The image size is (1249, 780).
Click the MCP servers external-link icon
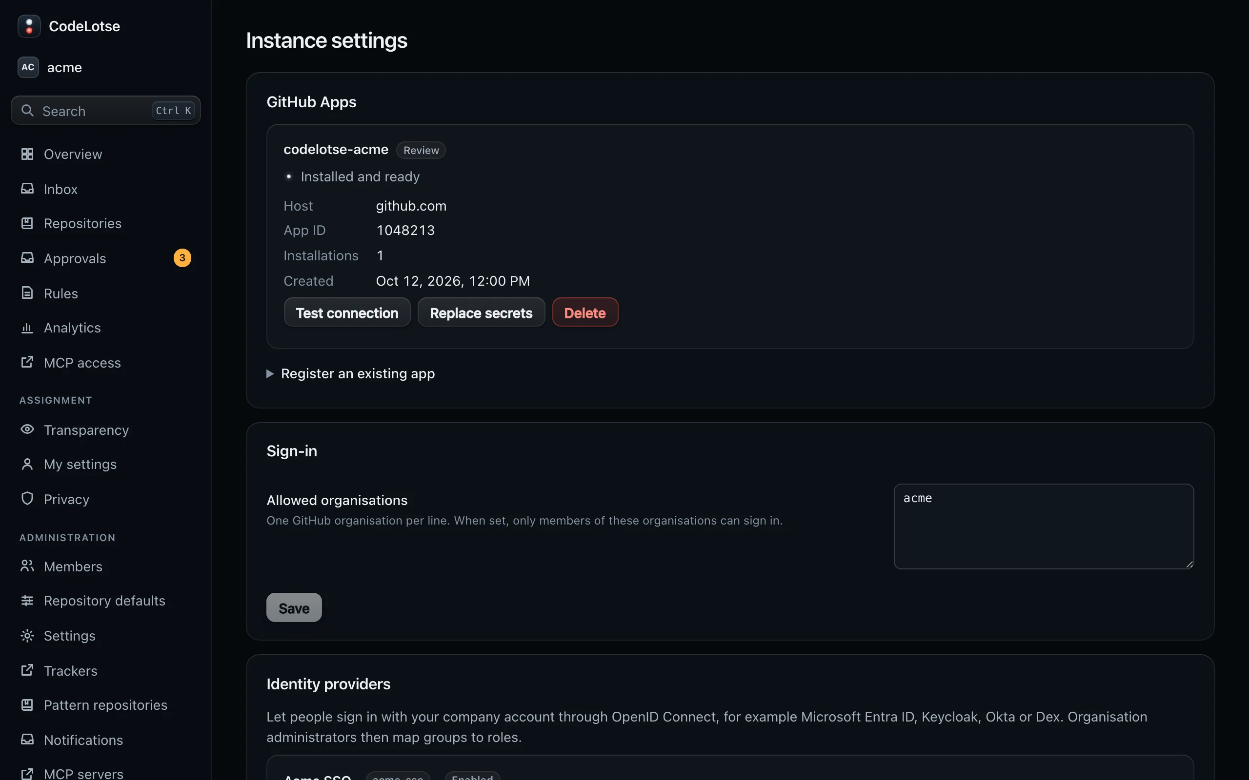coord(27,773)
